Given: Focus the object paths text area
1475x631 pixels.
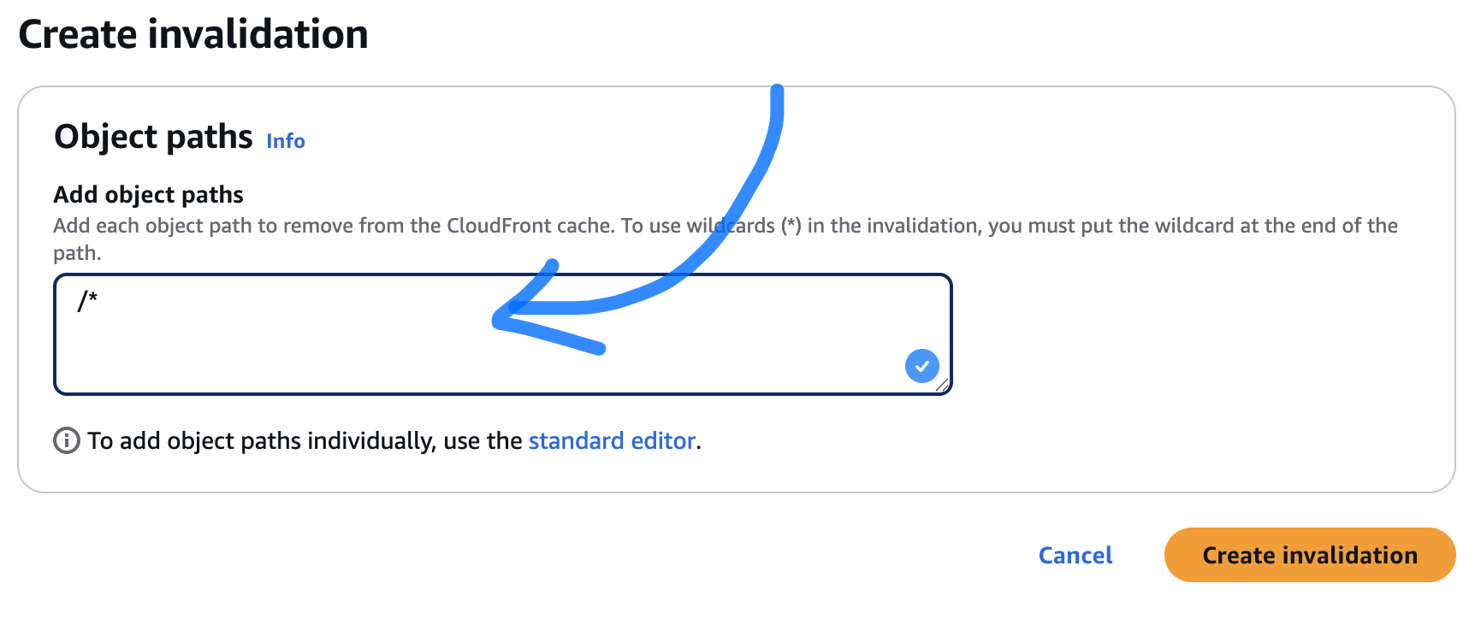Looking at the screenshot, I should [342, 359].
